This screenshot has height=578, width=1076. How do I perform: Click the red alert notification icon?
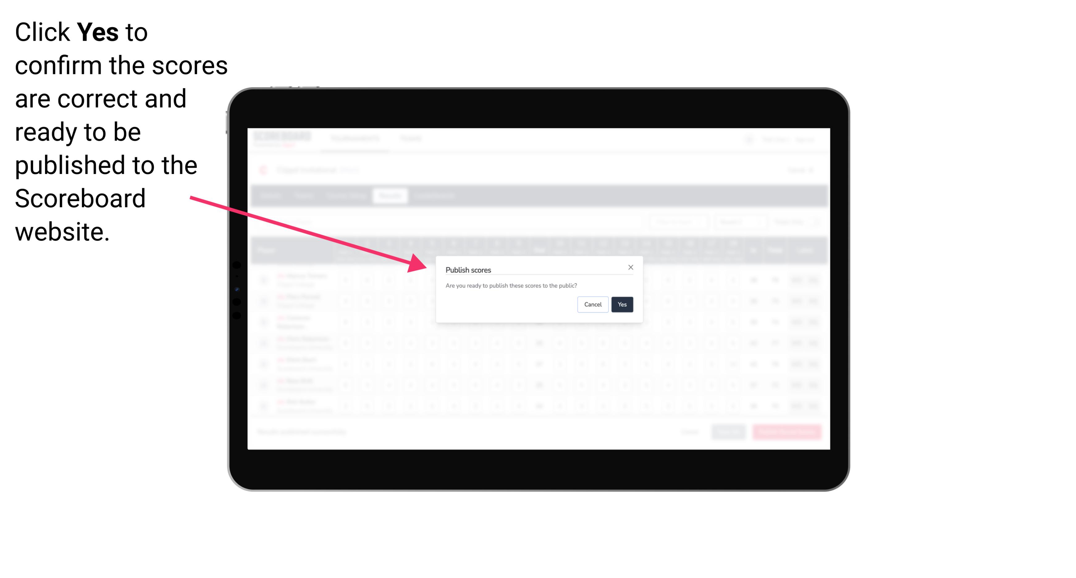click(263, 169)
